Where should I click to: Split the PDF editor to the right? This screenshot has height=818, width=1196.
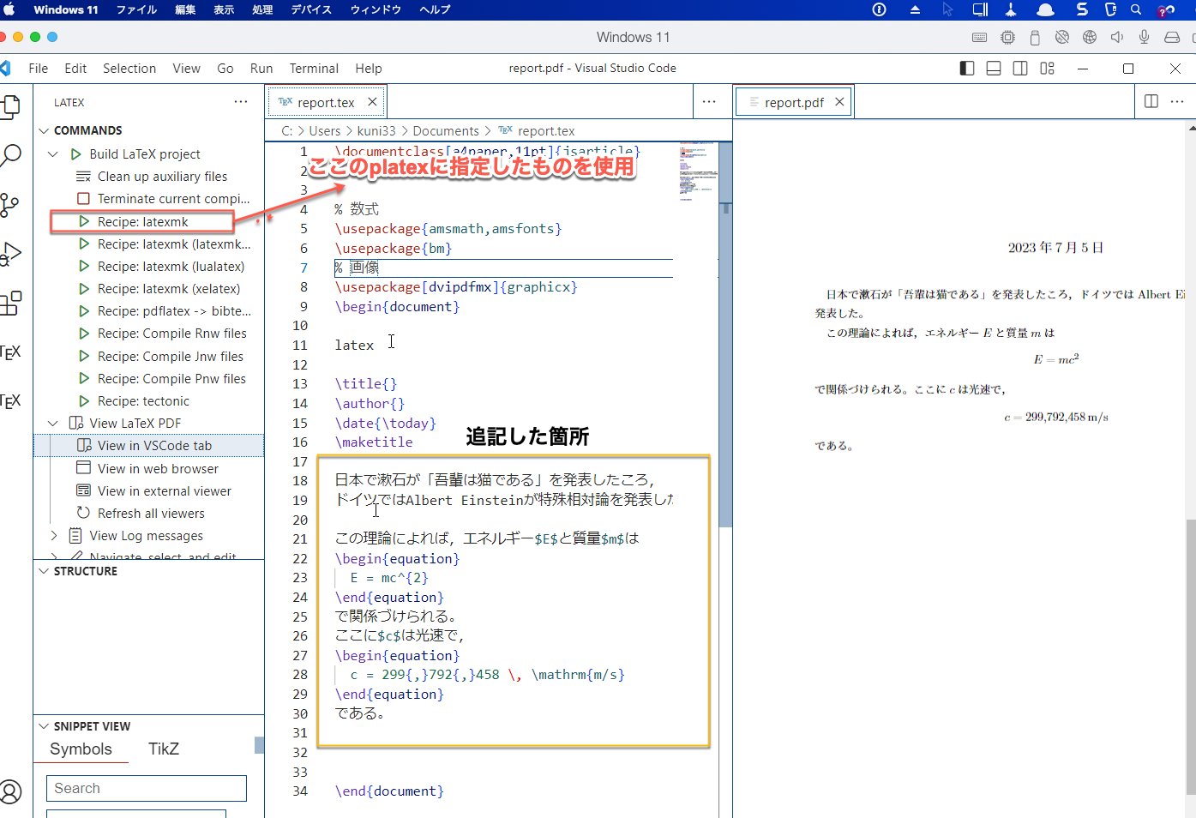click(1151, 101)
